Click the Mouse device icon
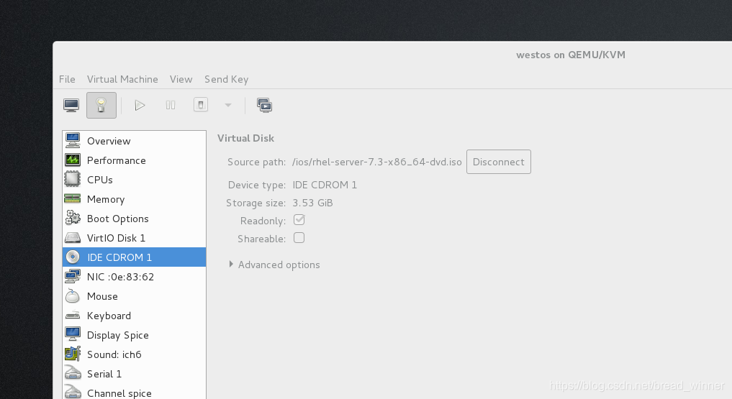This screenshot has height=399, width=732. [73, 295]
